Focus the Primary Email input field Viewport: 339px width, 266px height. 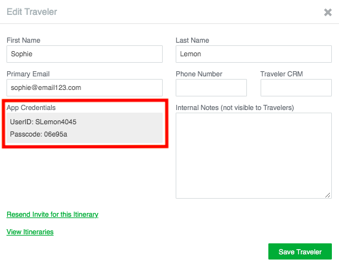[x=84, y=87]
